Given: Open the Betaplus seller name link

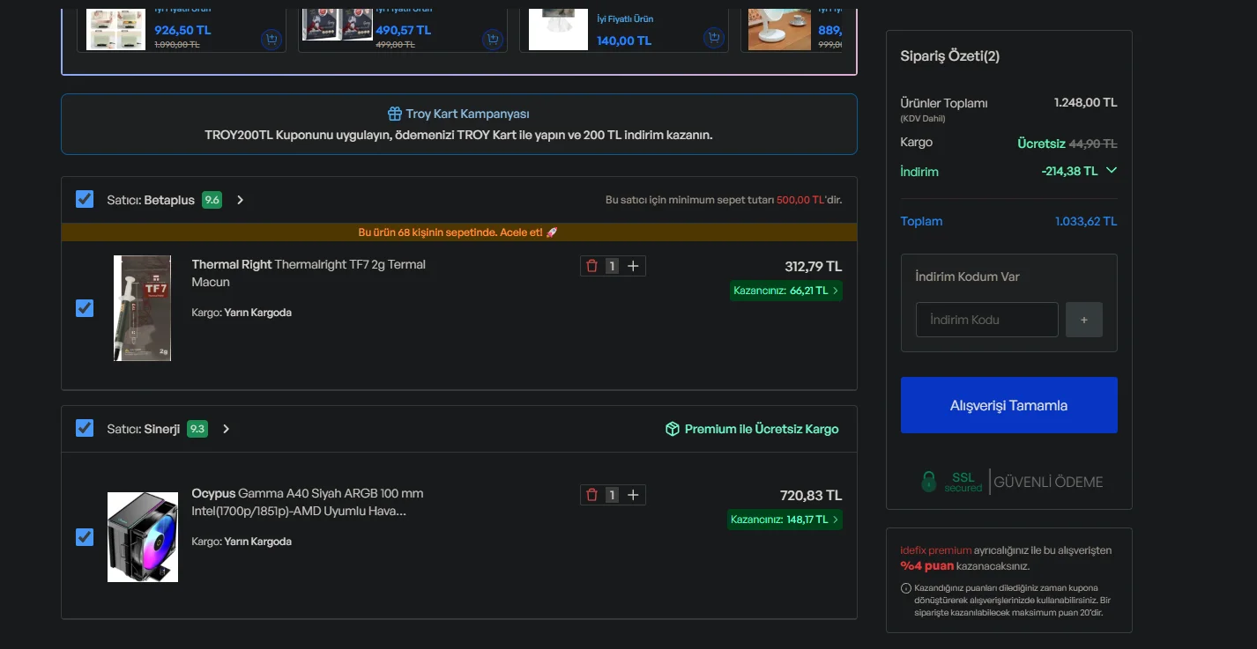Looking at the screenshot, I should click(169, 200).
